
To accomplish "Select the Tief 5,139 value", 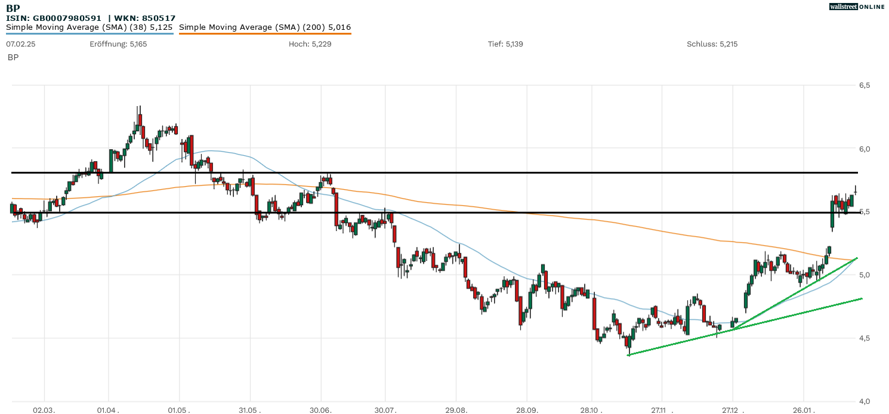I will (505, 44).
